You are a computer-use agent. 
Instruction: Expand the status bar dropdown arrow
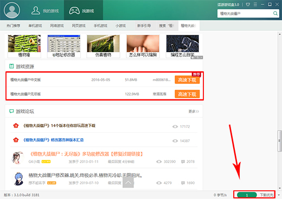pyautogui.click(x=279, y=195)
